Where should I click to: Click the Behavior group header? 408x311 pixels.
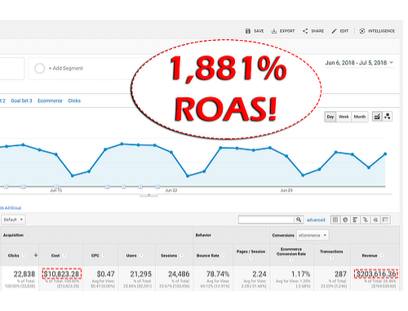point(203,235)
